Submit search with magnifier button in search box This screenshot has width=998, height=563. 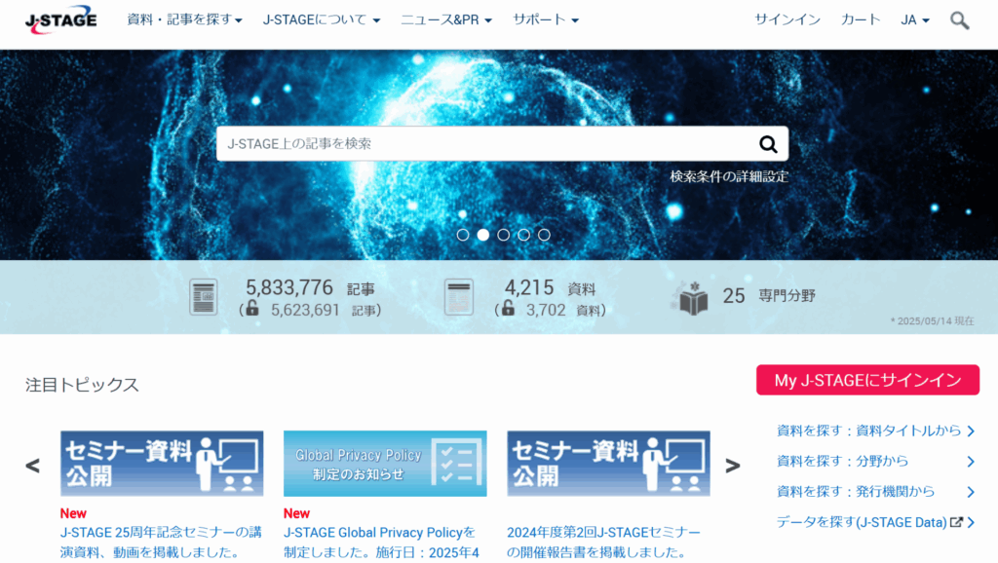click(x=768, y=144)
